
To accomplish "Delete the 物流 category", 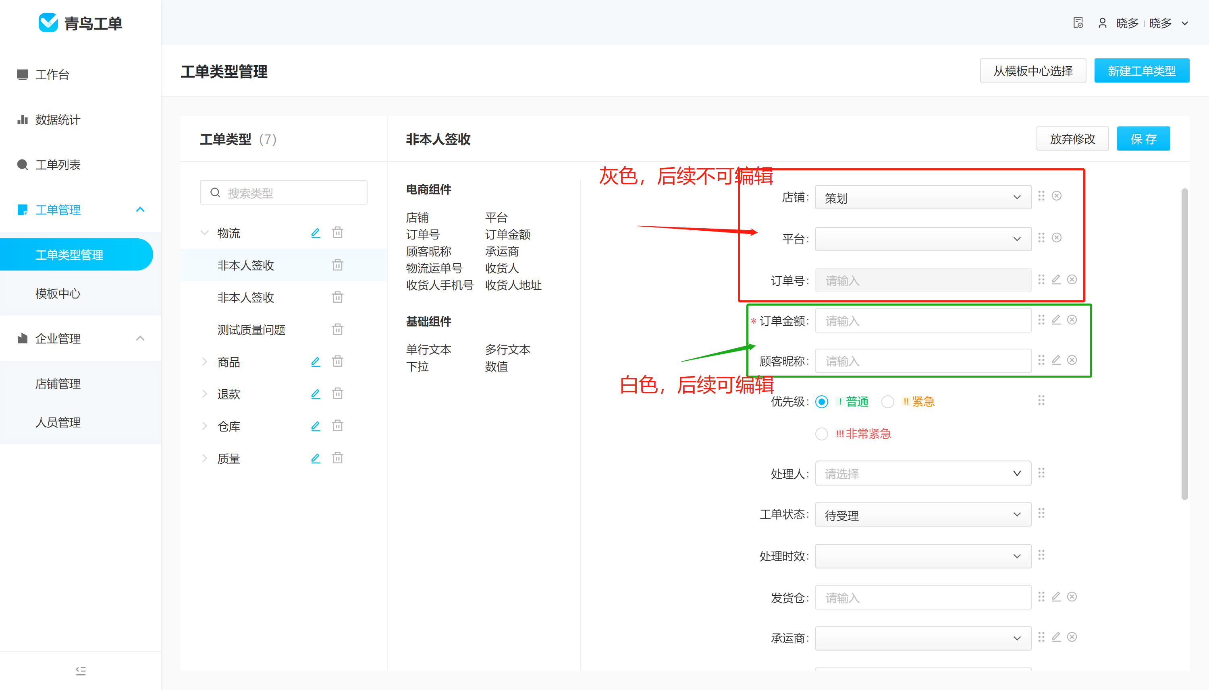I will 338,232.
